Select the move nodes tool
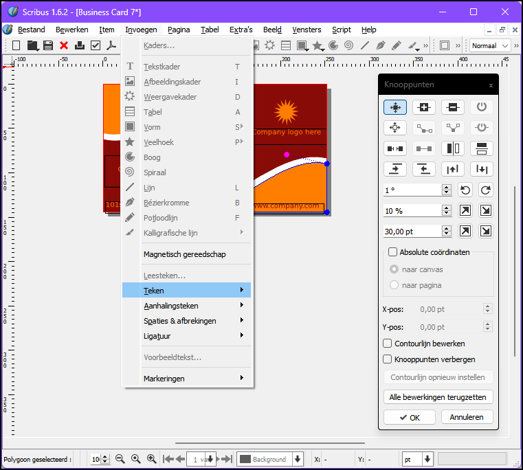The image size is (523, 470). click(395, 107)
